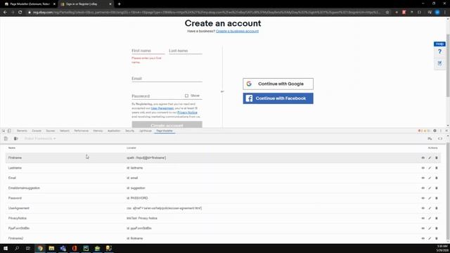This screenshot has height=253, width=450.
Task: Delete the Emaildomainsuggestion entry trash icon
Action: (437, 188)
